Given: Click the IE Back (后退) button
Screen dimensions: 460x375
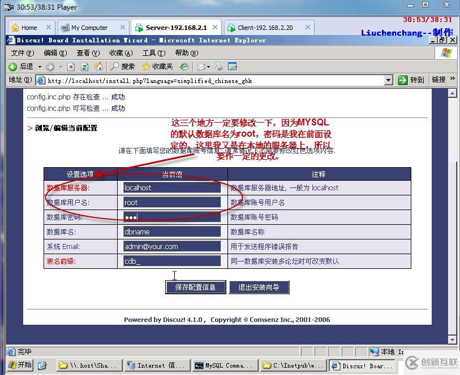Looking at the screenshot, I should 20,67.
